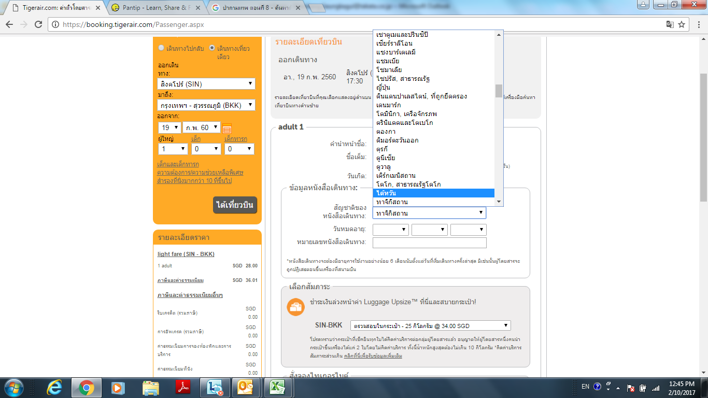The height and width of the screenshot is (398, 708).
Task: Click the passport nationality combo box
Action: point(429,213)
